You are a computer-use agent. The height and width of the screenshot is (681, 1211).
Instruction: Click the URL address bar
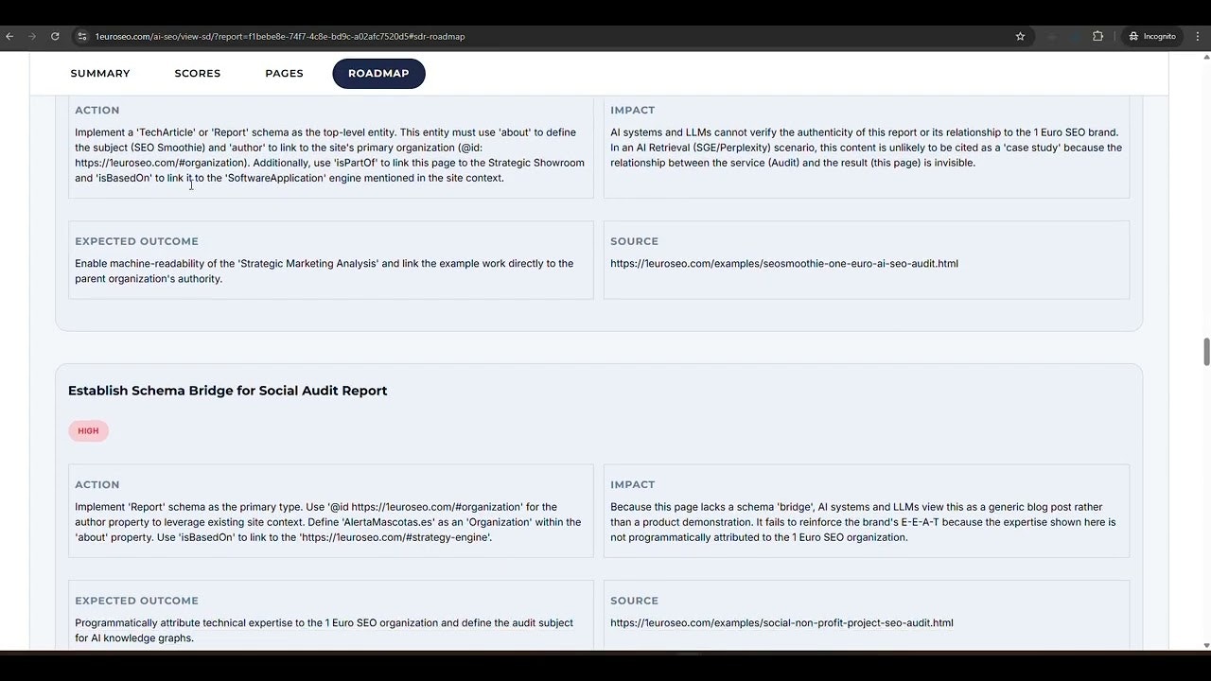pos(549,36)
